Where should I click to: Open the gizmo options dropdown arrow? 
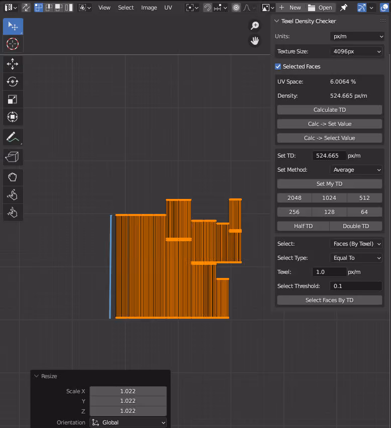tap(371, 8)
